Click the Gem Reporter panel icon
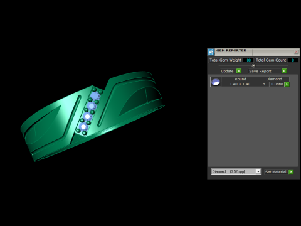Viewport: 301px width, 226px height. 211,52
